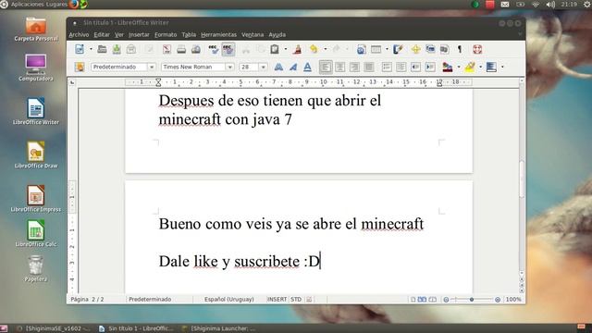
Task: Open the Undo history dropdown arrow
Action: 325,49
